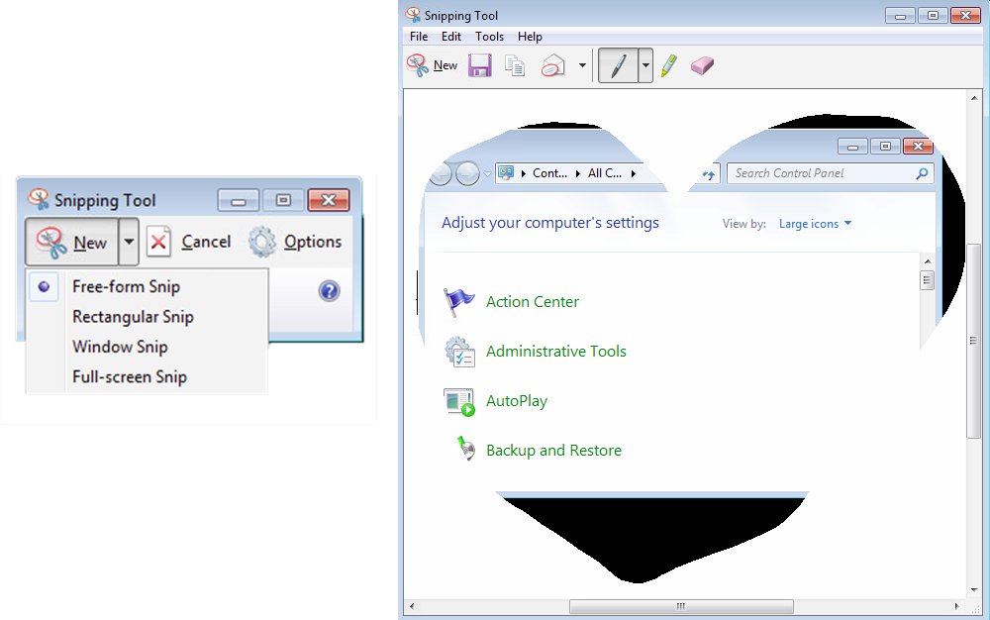Image resolution: width=990 pixels, height=620 pixels.
Task: Click the Cont... breadcrumb in address bar
Action: click(549, 173)
